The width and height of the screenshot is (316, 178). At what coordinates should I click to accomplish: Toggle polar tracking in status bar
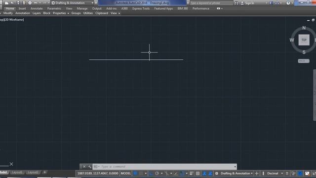pos(157,174)
